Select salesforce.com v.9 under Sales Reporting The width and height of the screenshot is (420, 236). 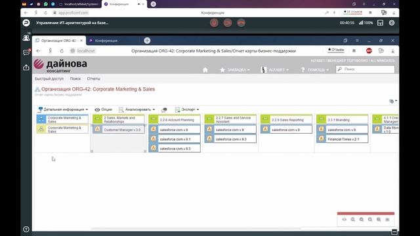click(286, 130)
